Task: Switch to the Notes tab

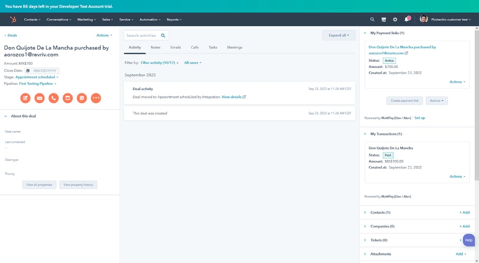Action: tap(155, 47)
